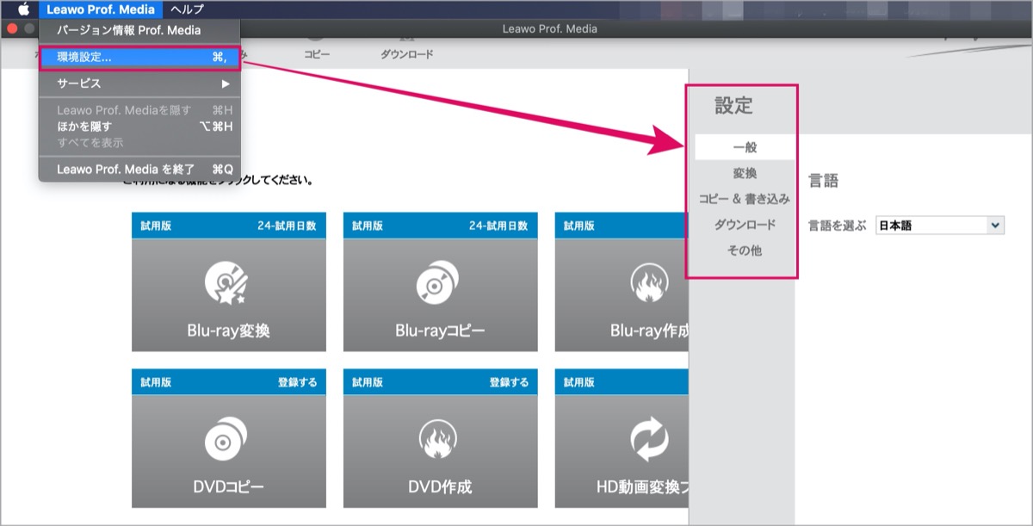Screen dimensions: 1033x526
Task: Choose ほかを隠す from the menu
Action: click(x=139, y=127)
